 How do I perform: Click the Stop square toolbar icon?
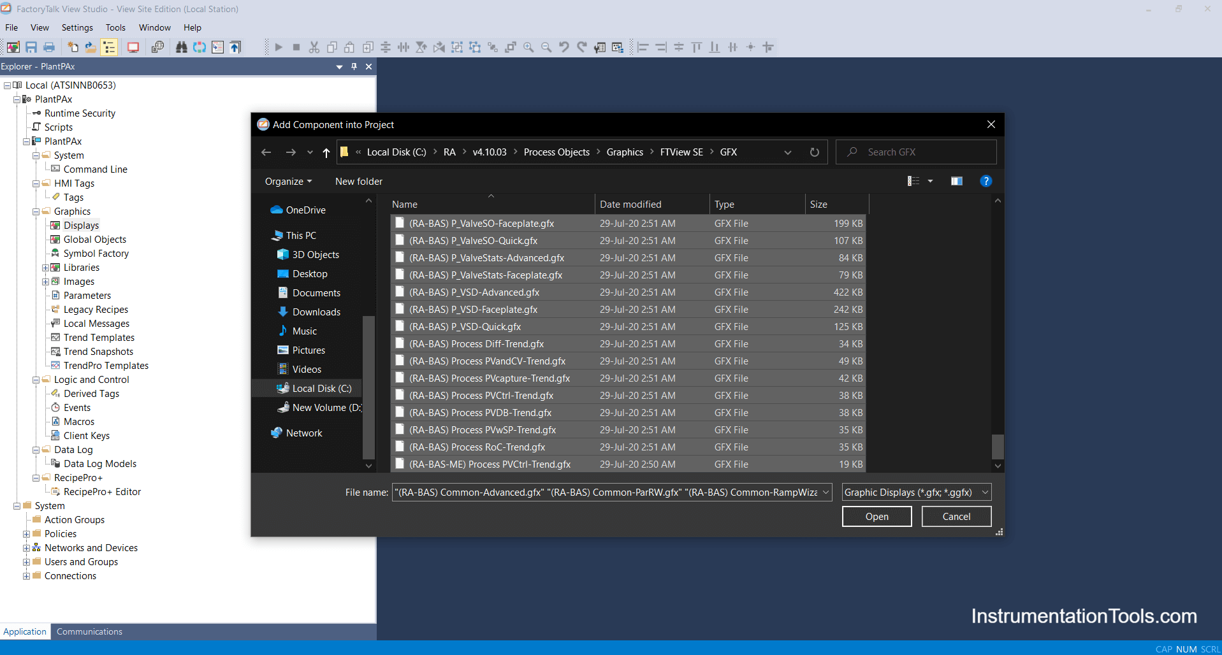click(x=296, y=47)
